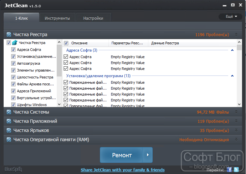
Task: Collapse the Адреса Софта (3) group
Action: 232,50
